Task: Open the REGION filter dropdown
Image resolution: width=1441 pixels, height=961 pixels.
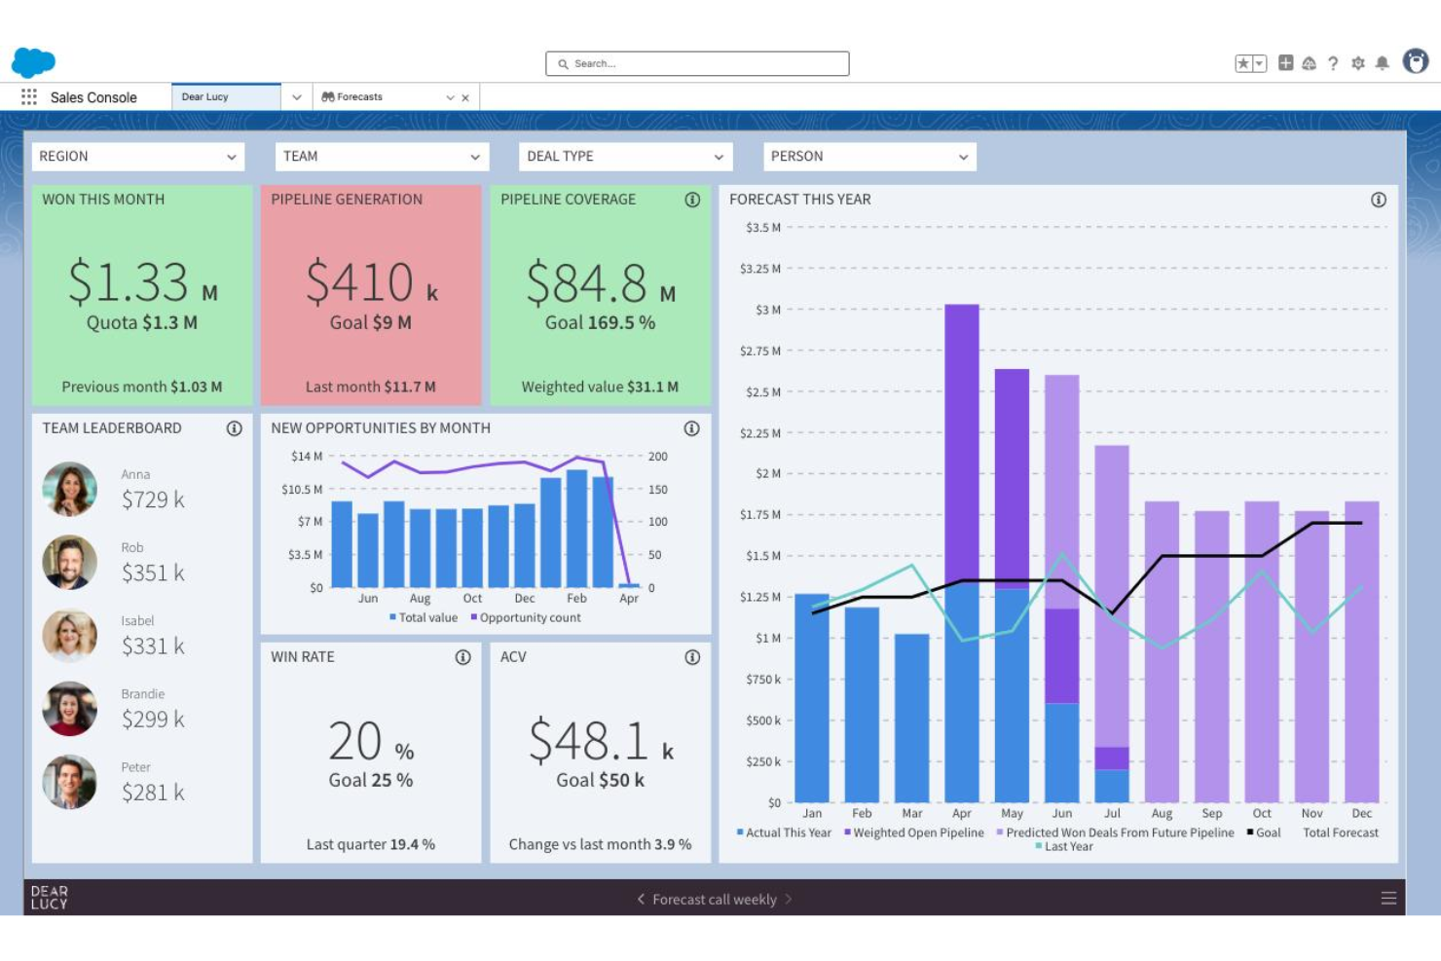Action: point(138,156)
